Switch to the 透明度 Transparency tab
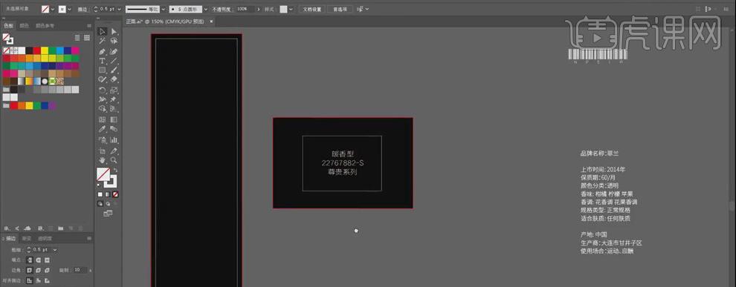This screenshot has width=736, height=287. pyautogui.click(x=45, y=238)
